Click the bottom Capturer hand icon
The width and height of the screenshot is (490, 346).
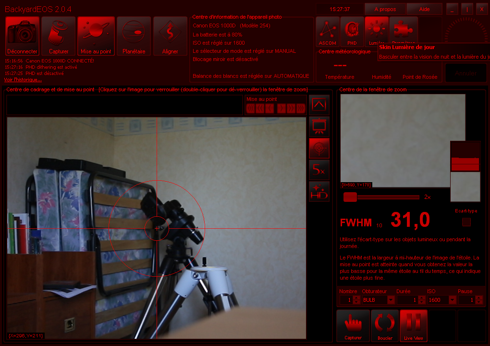353,326
